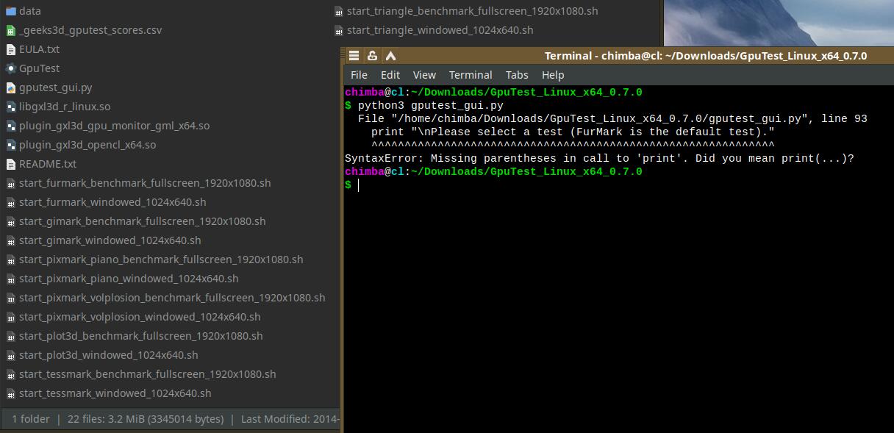Click the icon of plugin_gxl3d_opencl_x64.so
Screen dimensions: 894x433
(x=10, y=145)
